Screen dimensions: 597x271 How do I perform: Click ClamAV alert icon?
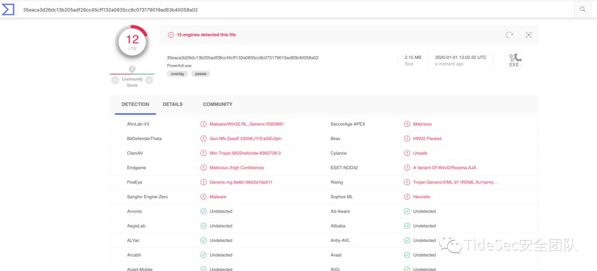click(x=203, y=153)
